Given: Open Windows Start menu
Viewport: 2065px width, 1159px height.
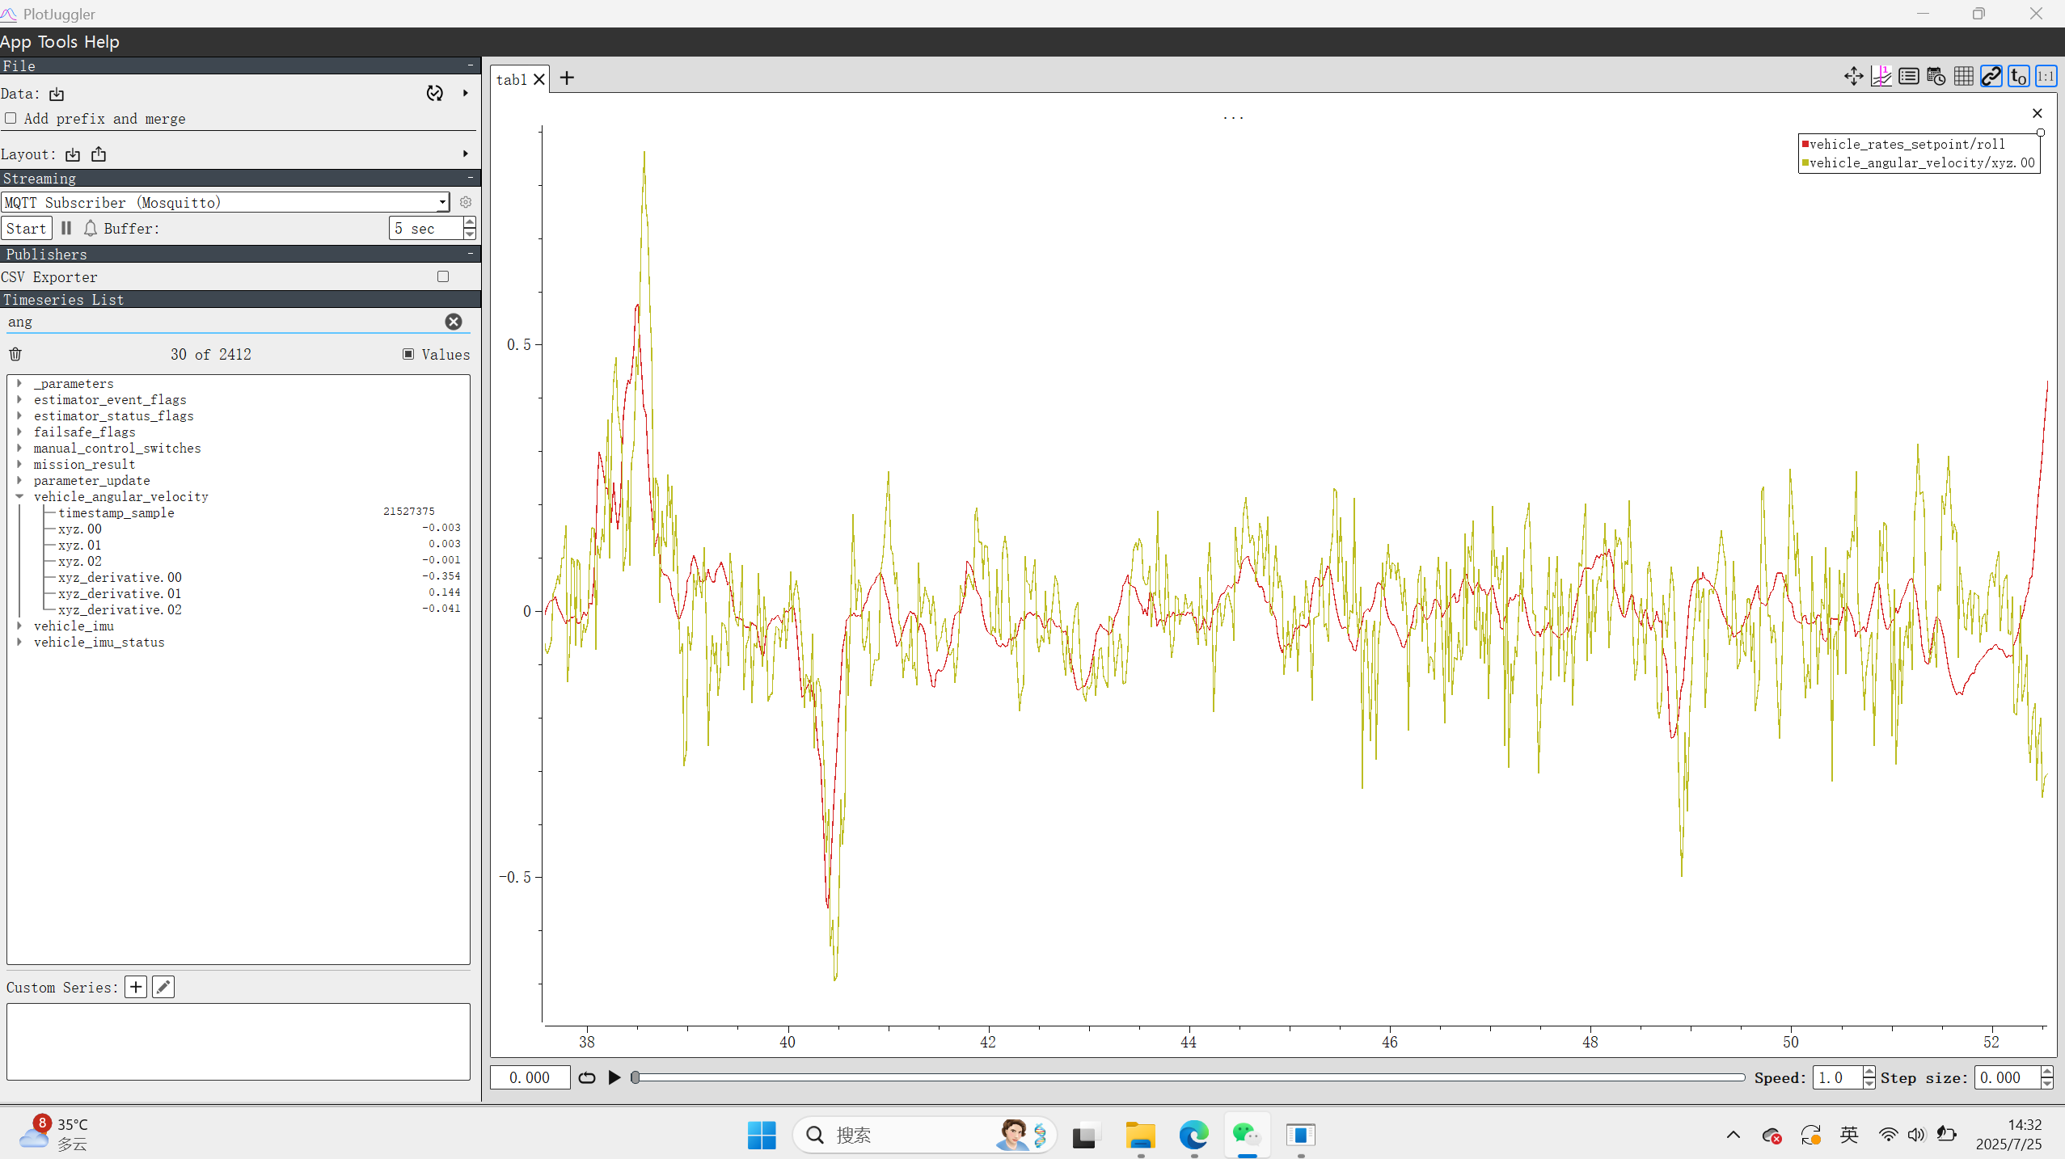Looking at the screenshot, I should pos(762,1136).
